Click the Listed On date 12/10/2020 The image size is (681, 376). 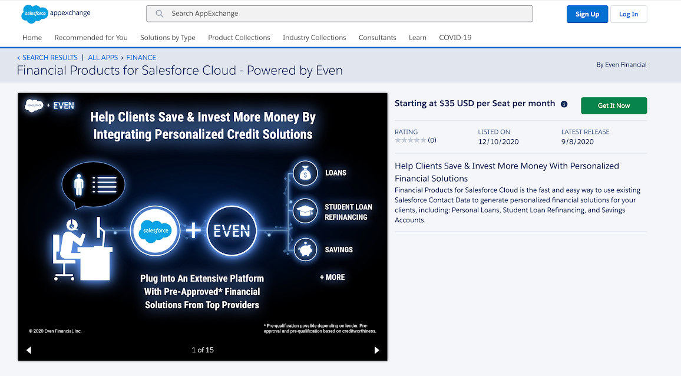[x=498, y=141]
